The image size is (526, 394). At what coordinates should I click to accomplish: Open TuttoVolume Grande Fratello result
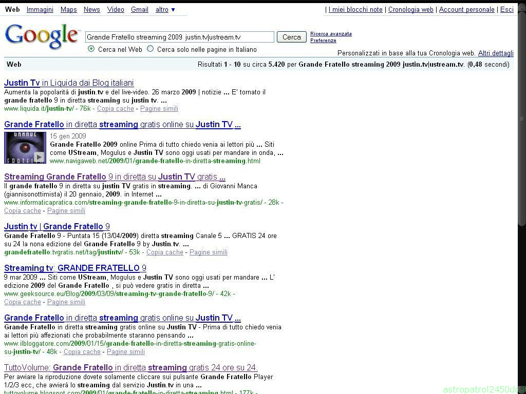(x=131, y=367)
